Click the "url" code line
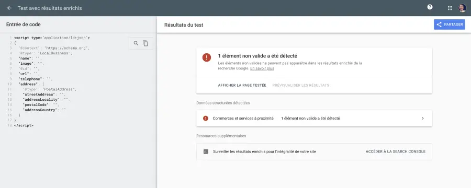471x188 pixels. pos(29,74)
